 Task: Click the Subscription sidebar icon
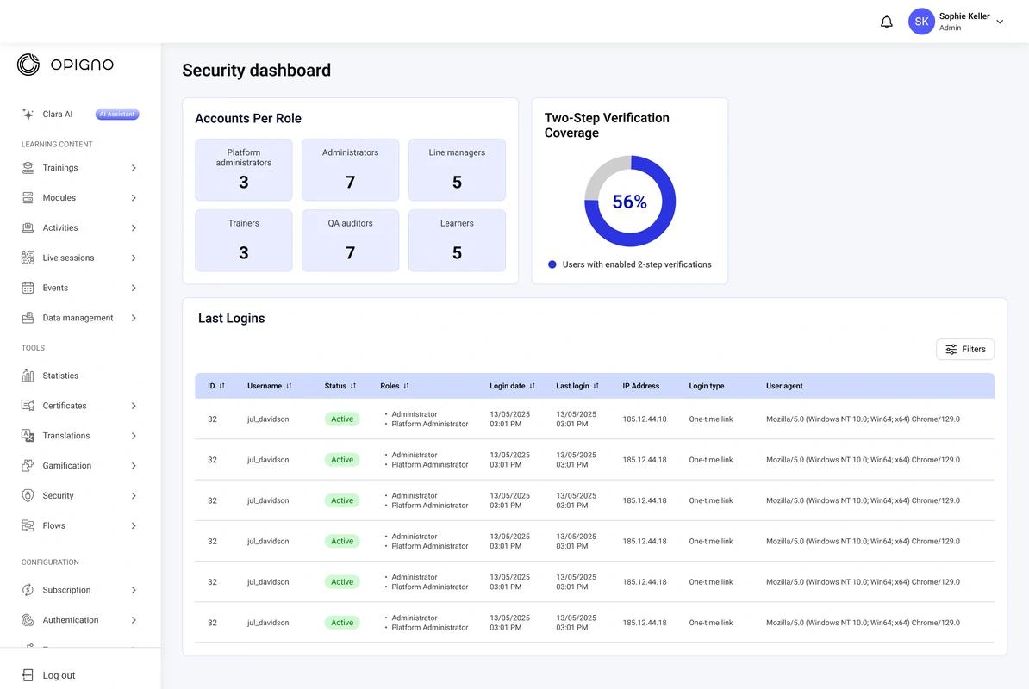28,590
